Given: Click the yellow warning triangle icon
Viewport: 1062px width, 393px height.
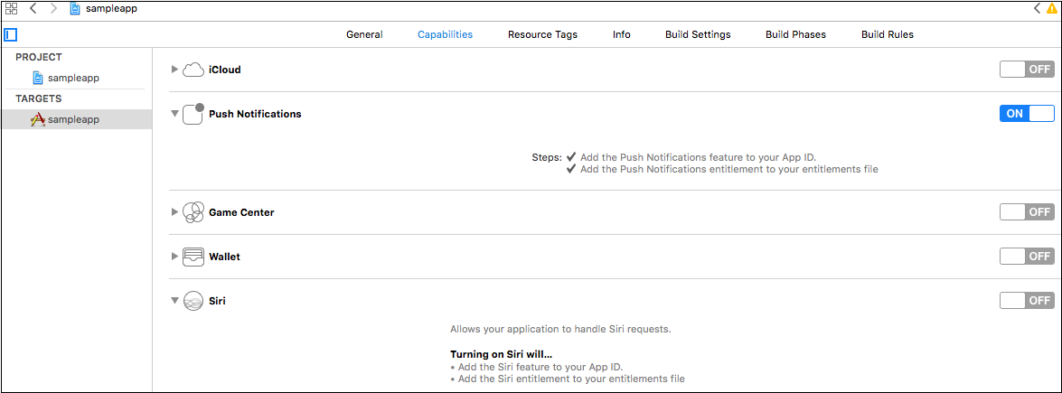Looking at the screenshot, I should click(x=1052, y=9).
